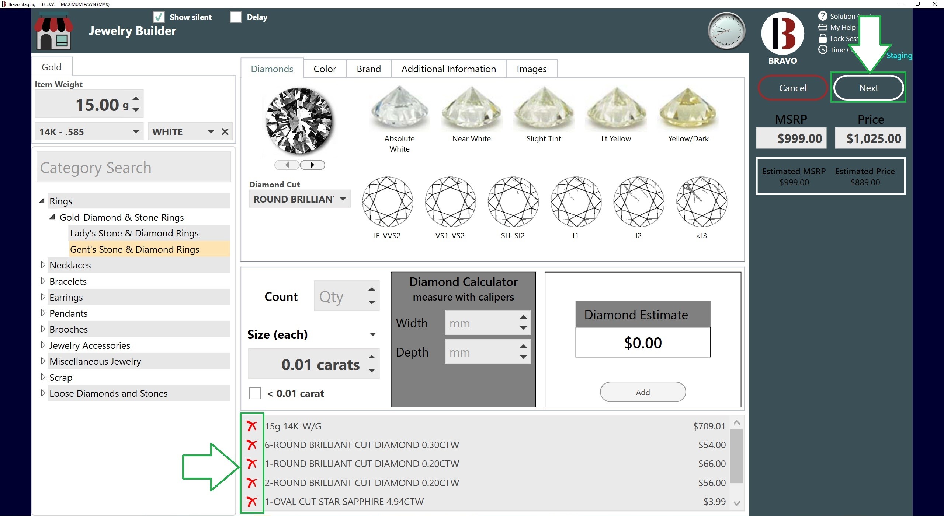The width and height of the screenshot is (944, 516).
Task: Click the Price $1,025.00 field
Action: click(870, 138)
